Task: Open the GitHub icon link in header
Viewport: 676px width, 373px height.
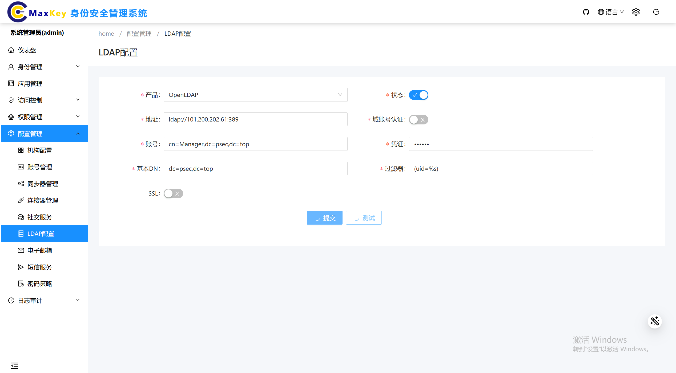Action: (586, 12)
